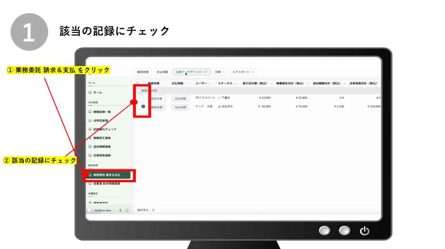
Task: Click the ホーム sidebar monitor icon
Action: pyautogui.click(x=90, y=92)
